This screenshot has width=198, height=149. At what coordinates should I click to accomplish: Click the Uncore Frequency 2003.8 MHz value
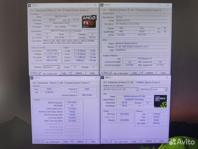tap(87, 95)
